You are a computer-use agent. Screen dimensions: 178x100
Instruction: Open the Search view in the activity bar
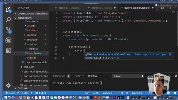tap(8, 20)
